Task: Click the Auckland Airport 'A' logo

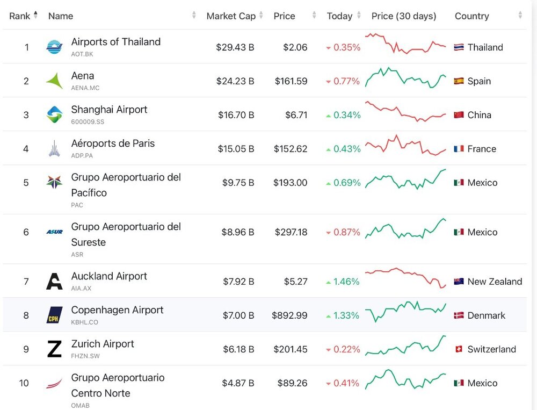Action: click(54, 282)
